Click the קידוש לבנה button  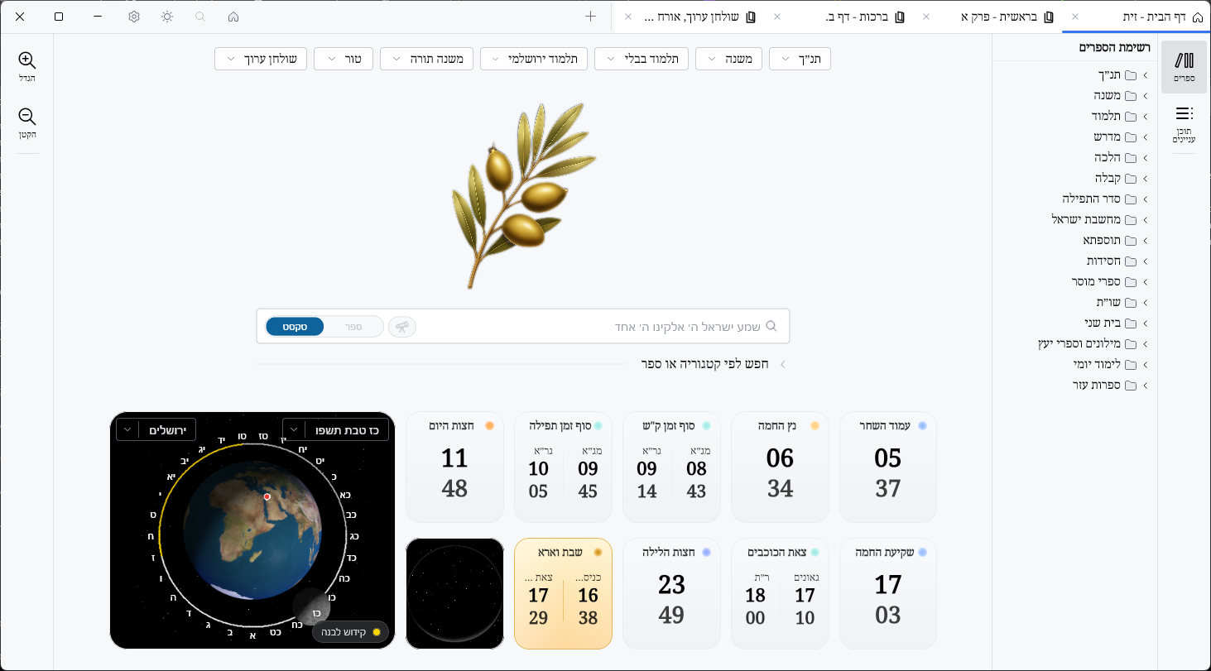(350, 632)
